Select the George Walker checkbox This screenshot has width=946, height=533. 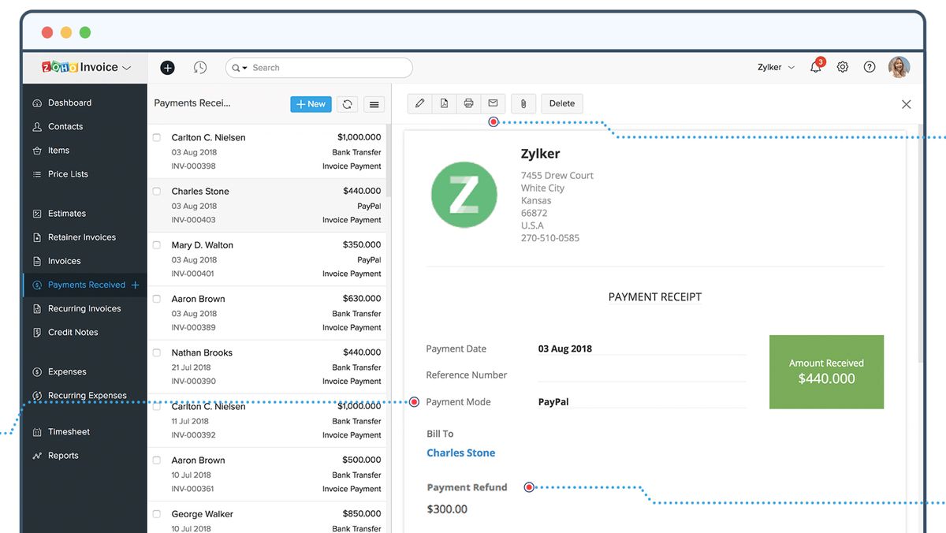point(157,514)
